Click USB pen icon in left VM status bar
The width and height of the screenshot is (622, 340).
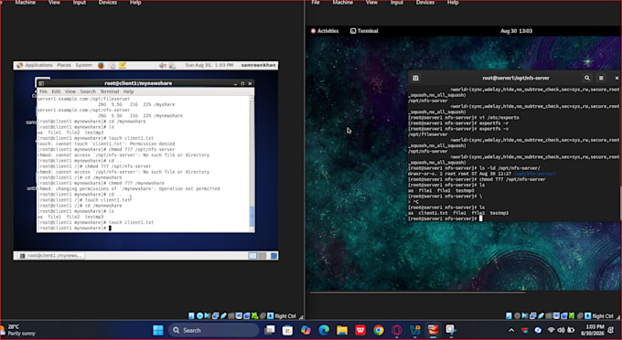[x=223, y=316]
